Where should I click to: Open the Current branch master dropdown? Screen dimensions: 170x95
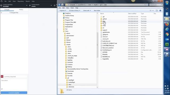pos(41,5)
